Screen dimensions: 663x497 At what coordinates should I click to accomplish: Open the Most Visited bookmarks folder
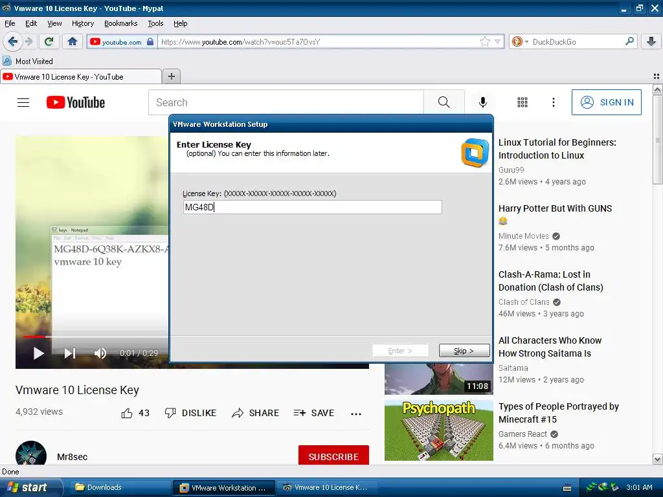pos(28,61)
